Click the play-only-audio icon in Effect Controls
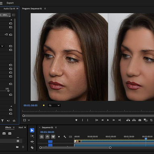Screen dimensions: 154x154 (x=8, y=121)
